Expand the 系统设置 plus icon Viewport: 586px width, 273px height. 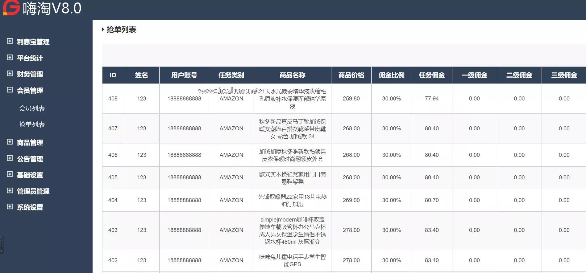(10, 206)
